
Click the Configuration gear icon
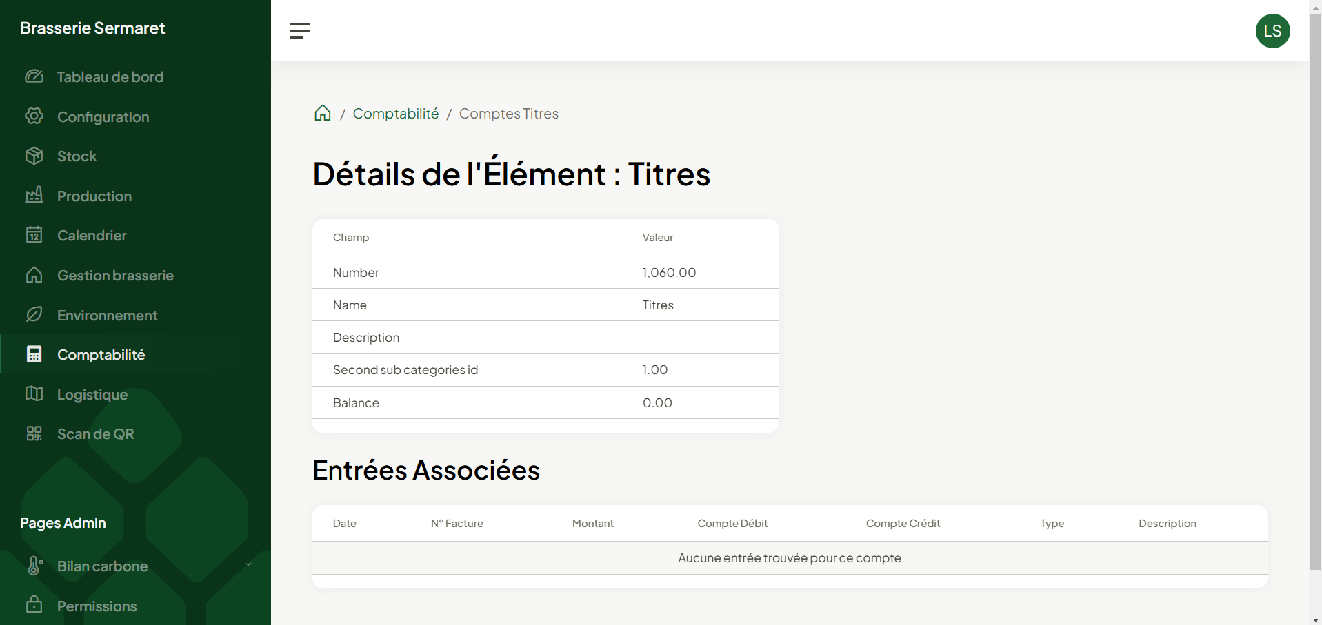[x=34, y=116]
